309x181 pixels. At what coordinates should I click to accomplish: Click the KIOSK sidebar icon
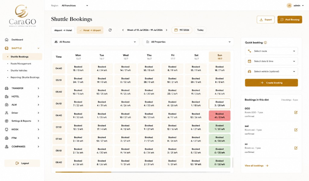7,130
